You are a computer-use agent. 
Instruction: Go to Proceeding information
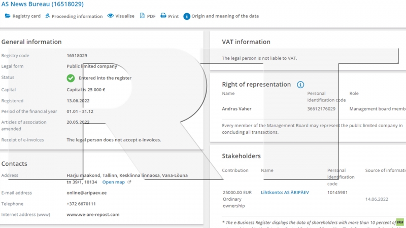click(77, 16)
